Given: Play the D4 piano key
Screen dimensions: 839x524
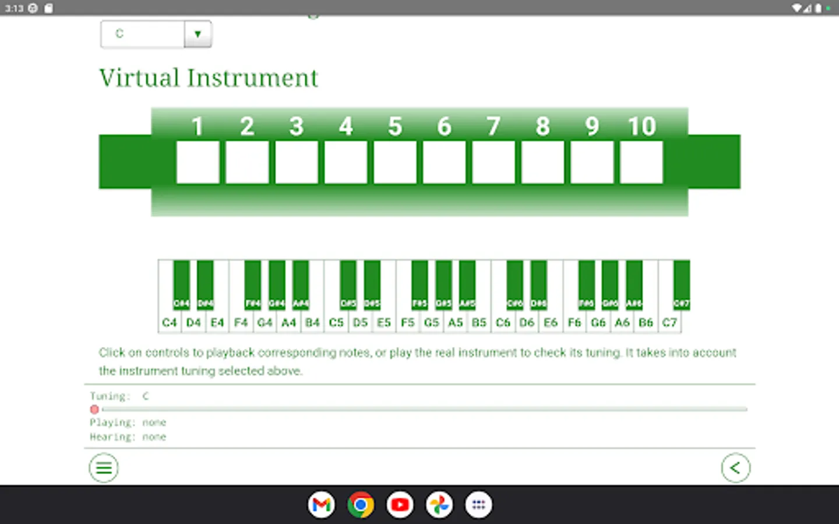Looking at the screenshot, I should point(193,322).
